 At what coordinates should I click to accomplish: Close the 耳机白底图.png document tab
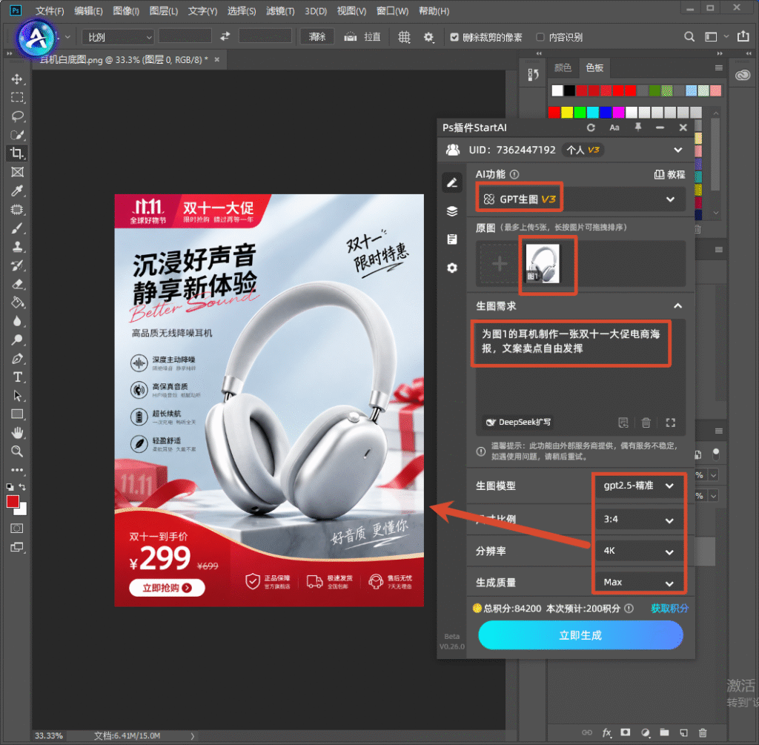click(x=217, y=59)
